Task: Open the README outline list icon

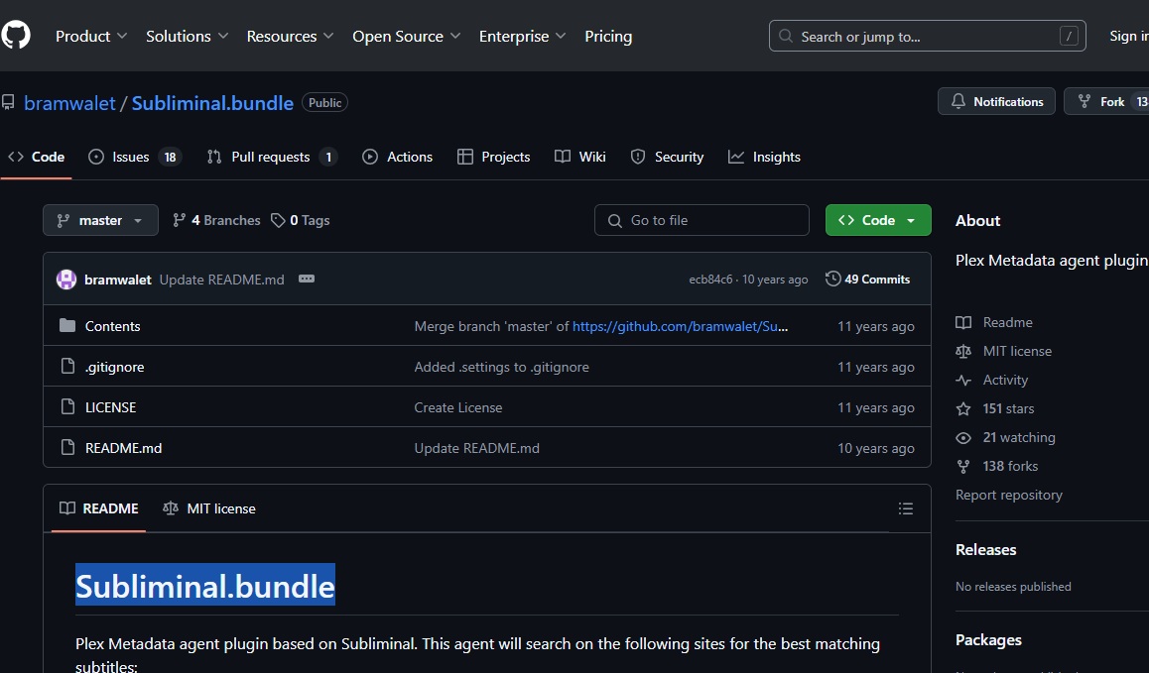Action: point(905,507)
